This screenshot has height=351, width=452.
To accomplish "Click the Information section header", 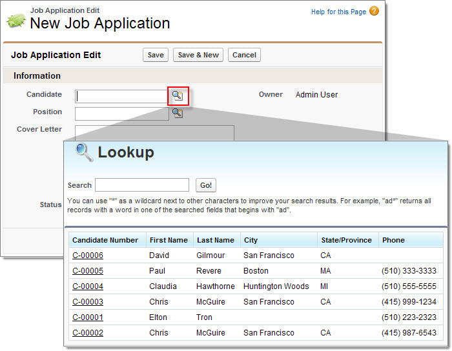I will click(192, 75).
